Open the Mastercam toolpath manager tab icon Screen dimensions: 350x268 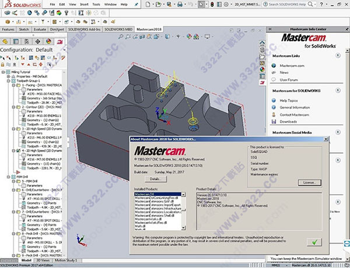(58, 41)
